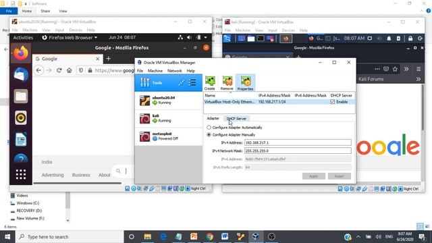Toggle the DHCP Server Enable checkbox
Screen dimensions: 432x243
pyautogui.click(x=333, y=102)
